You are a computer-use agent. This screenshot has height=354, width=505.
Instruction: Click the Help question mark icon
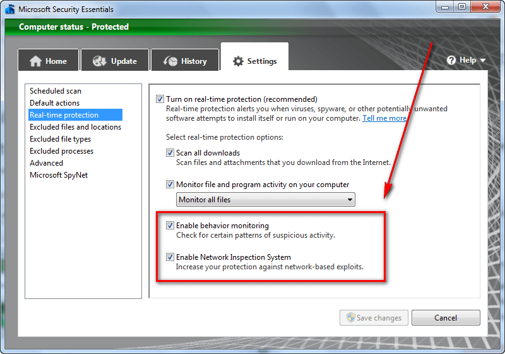pos(451,60)
